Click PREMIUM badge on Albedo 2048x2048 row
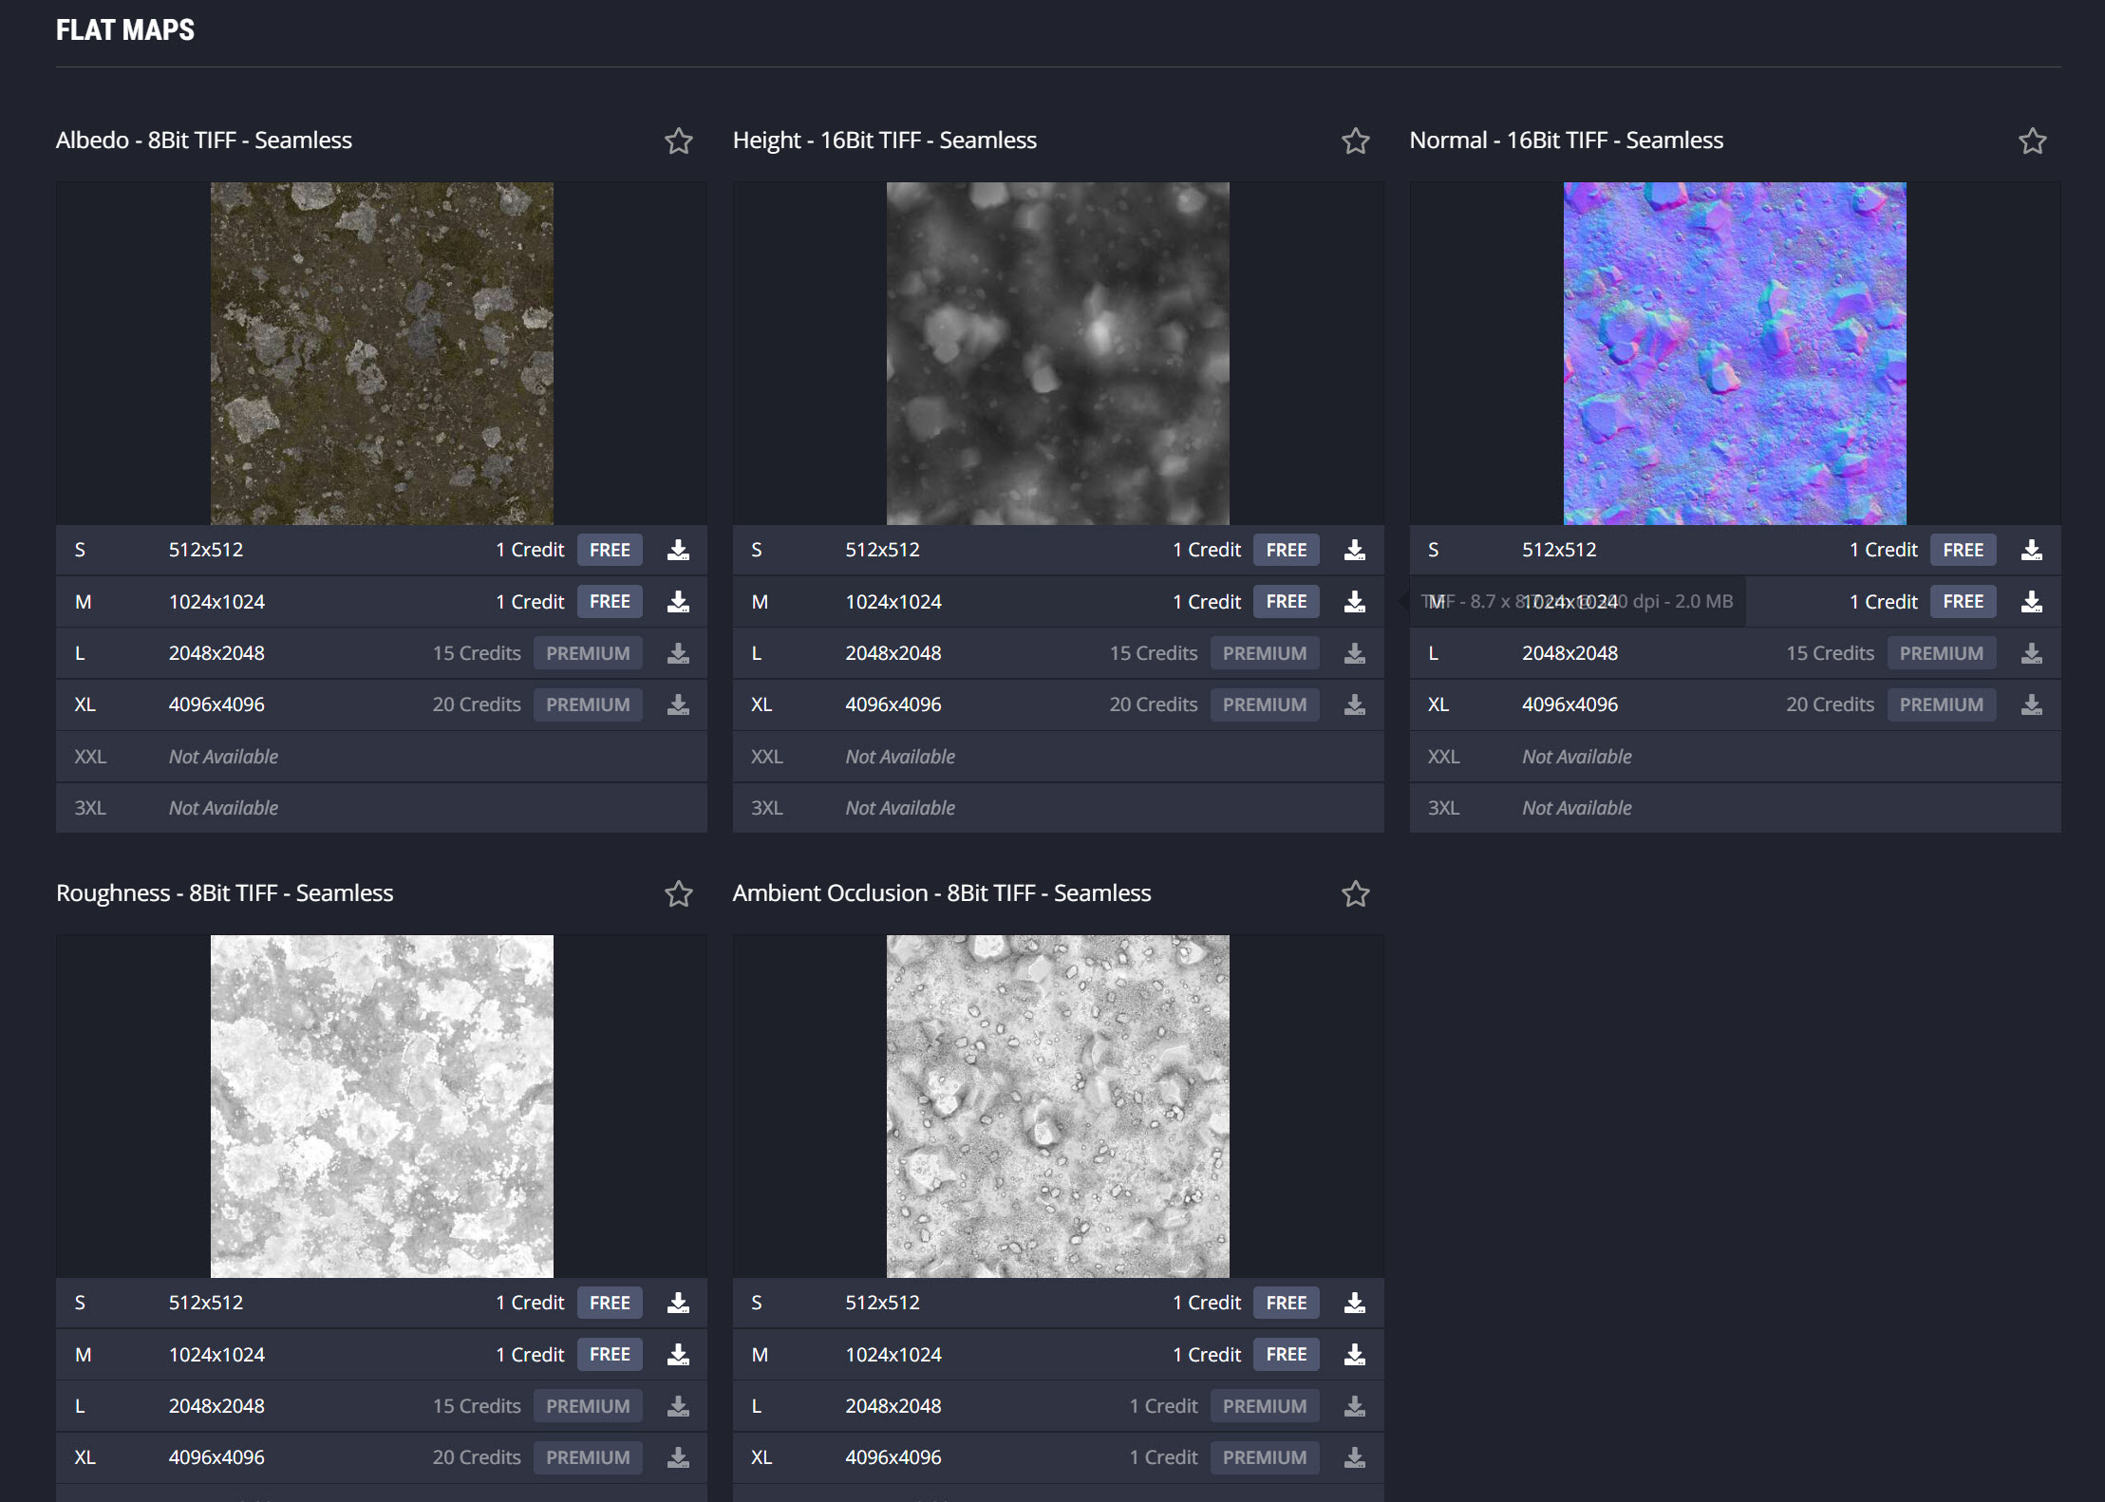The width and height of the screenshot is (2105, 1502). 588,654
